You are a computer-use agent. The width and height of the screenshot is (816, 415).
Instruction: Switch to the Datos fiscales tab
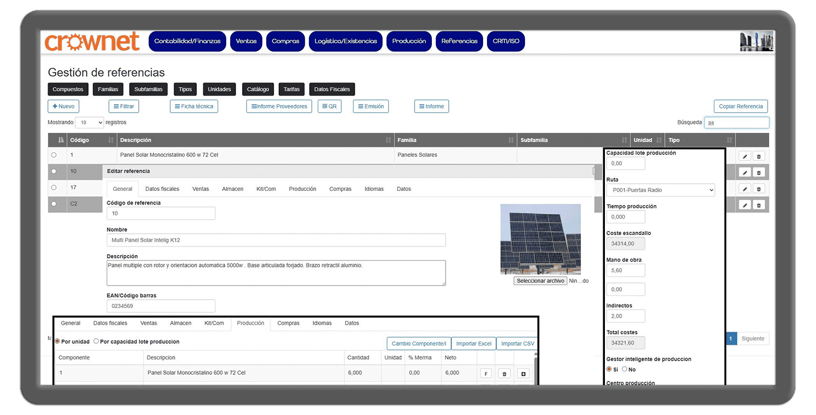pos(162,189)
